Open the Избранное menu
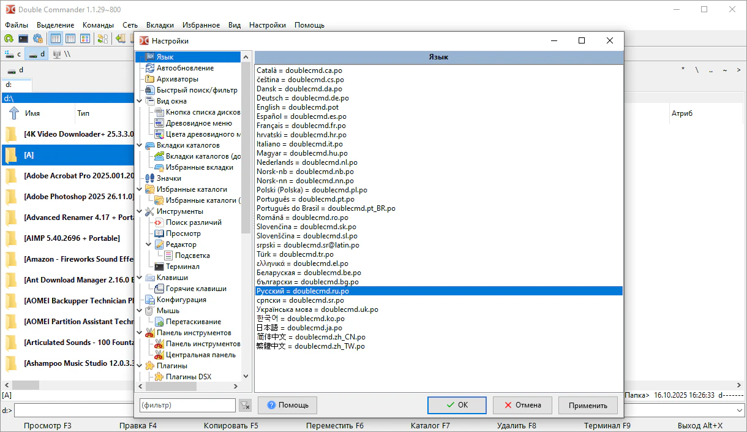747x432 pixels. point(201,25)
